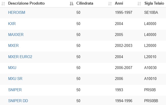Open SNIPER DD product link
The width and height of the screenshot is (166, 105).
click(x=18, y=101)
